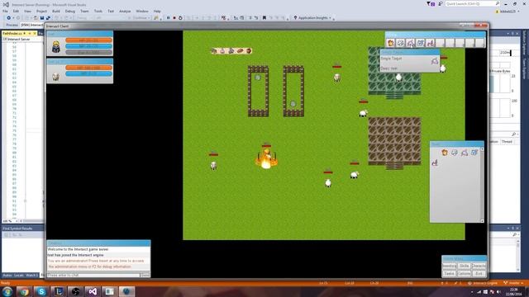The height and width of the screenshot is (297, 529).
Task: Click the Quick Launch search box
Action: pyautogui.click(x=472, y=3)
